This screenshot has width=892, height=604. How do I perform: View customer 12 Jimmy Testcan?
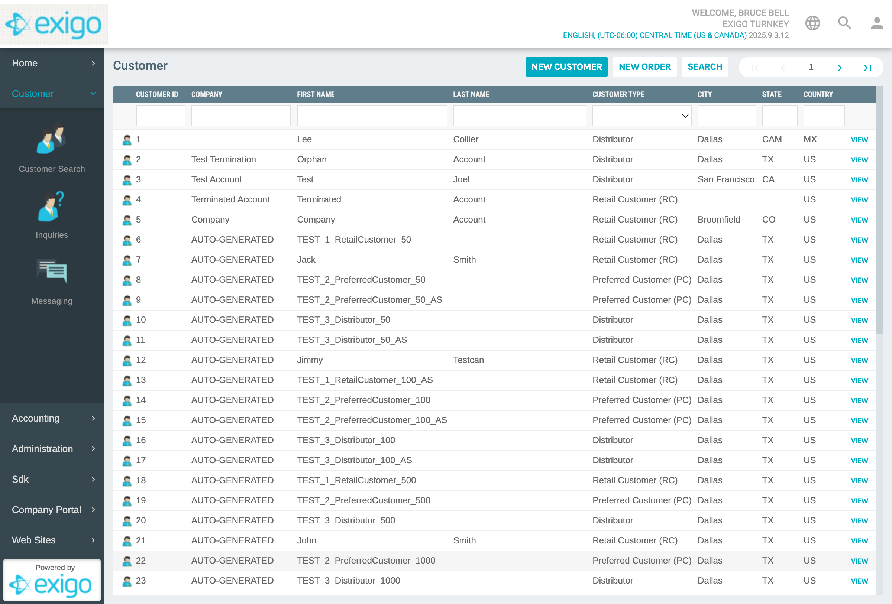[x=859, y=360]
